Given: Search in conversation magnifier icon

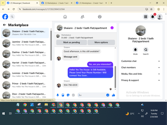Looking at the screenshot, I should [146, 49].
